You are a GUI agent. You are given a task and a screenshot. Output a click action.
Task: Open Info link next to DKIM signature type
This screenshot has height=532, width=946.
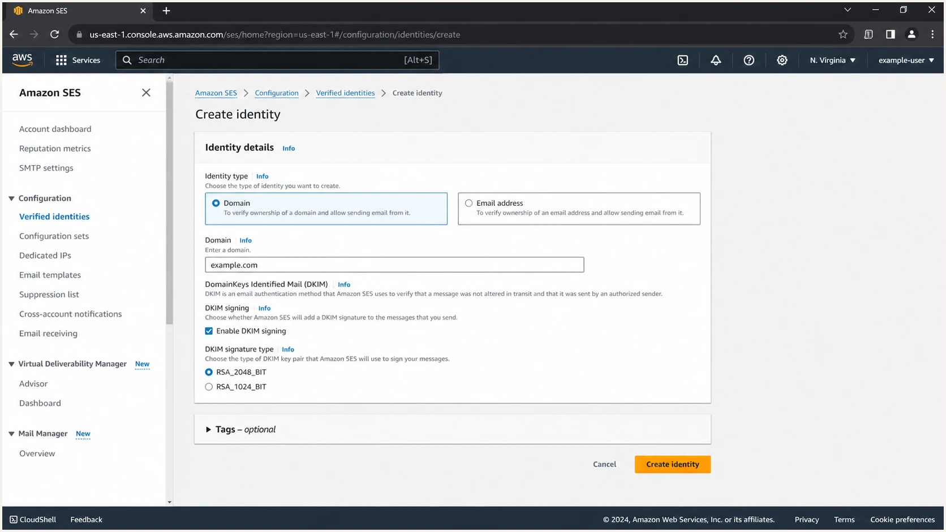[288, 349]
